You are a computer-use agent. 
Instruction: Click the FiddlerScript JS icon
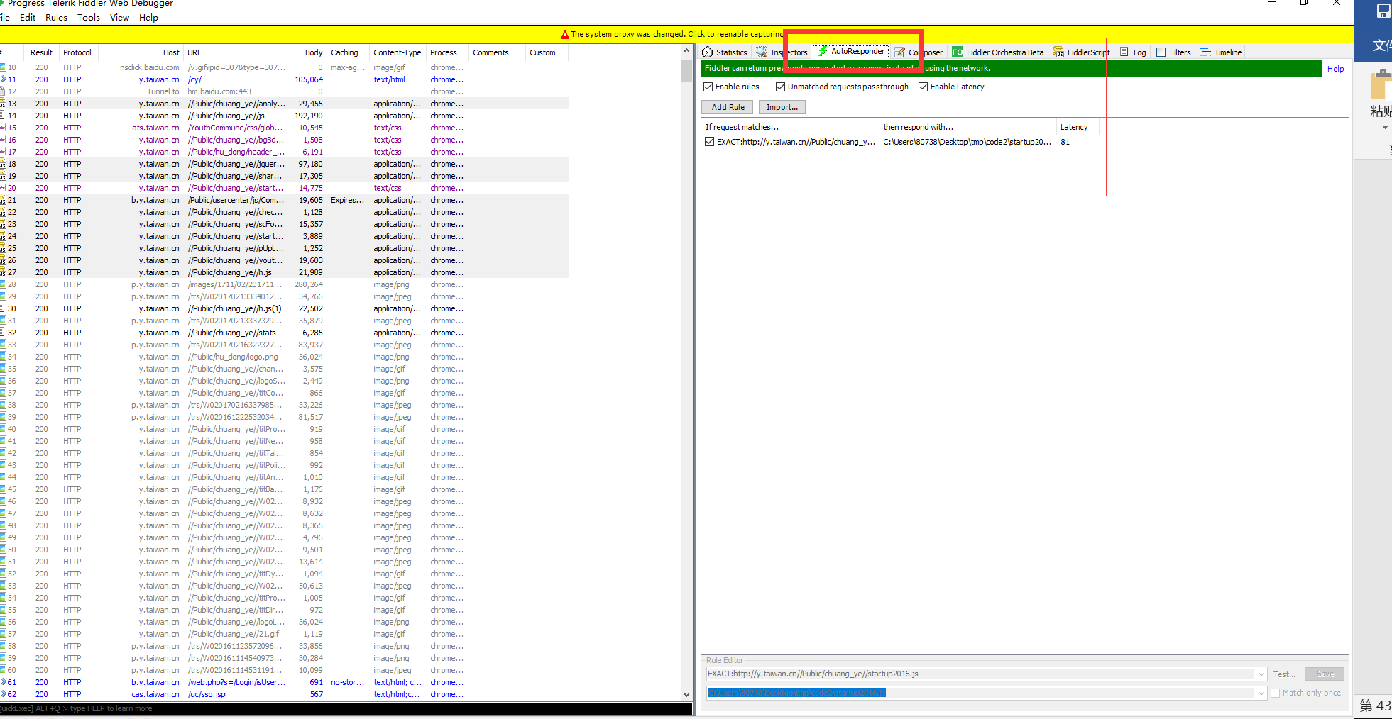point(1058,52)
